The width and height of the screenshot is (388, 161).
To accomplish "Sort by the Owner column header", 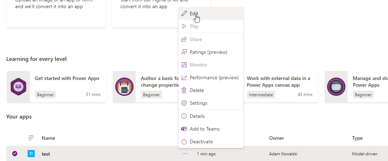I will click(x=276, y=138).
